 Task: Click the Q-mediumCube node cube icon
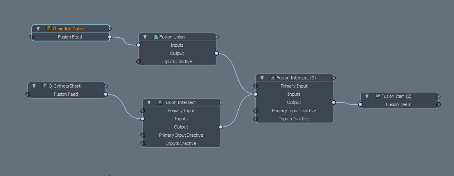pos(49,29)
